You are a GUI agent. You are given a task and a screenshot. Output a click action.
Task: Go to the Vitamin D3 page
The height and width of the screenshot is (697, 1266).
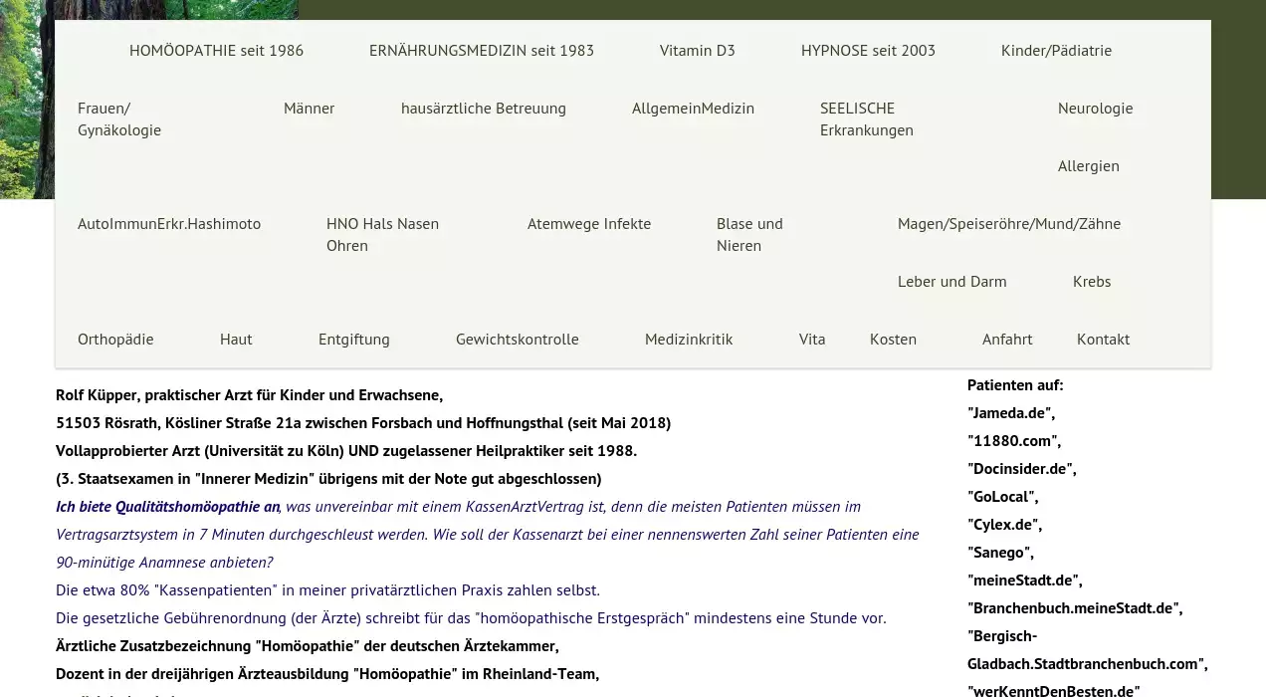[697, 51]
